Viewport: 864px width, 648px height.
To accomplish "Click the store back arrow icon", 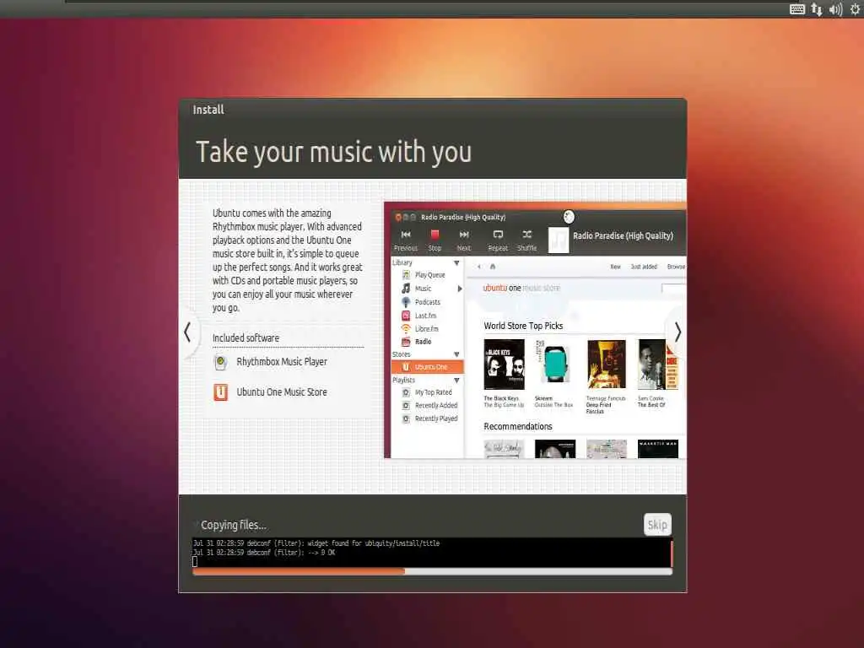I will pos(479,267).
